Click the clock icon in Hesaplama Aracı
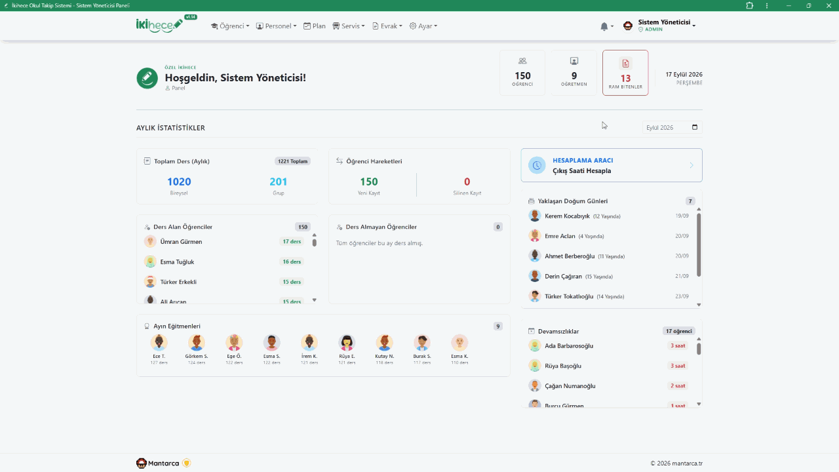The width and height of the screenshot is (839, 472). pyautogui.click(x=537, y=165)
